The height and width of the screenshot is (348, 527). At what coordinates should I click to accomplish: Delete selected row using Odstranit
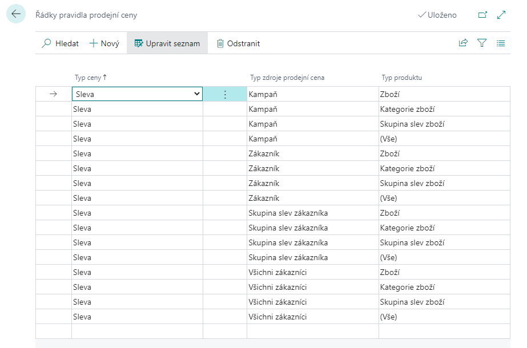(x=238, y=43)
